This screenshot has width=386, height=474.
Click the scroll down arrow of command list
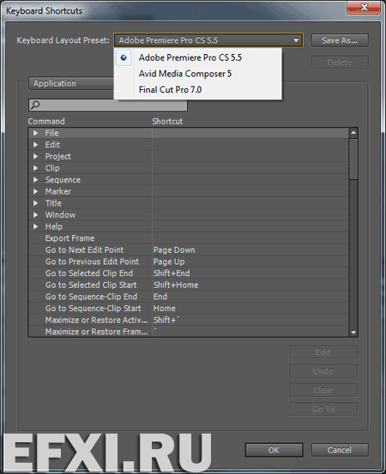pyautogui.click(x=353, y=333)
